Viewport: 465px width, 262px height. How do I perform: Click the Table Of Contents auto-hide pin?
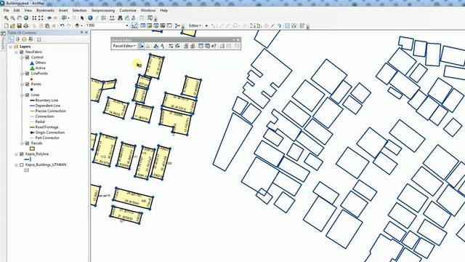coord(82,32)
